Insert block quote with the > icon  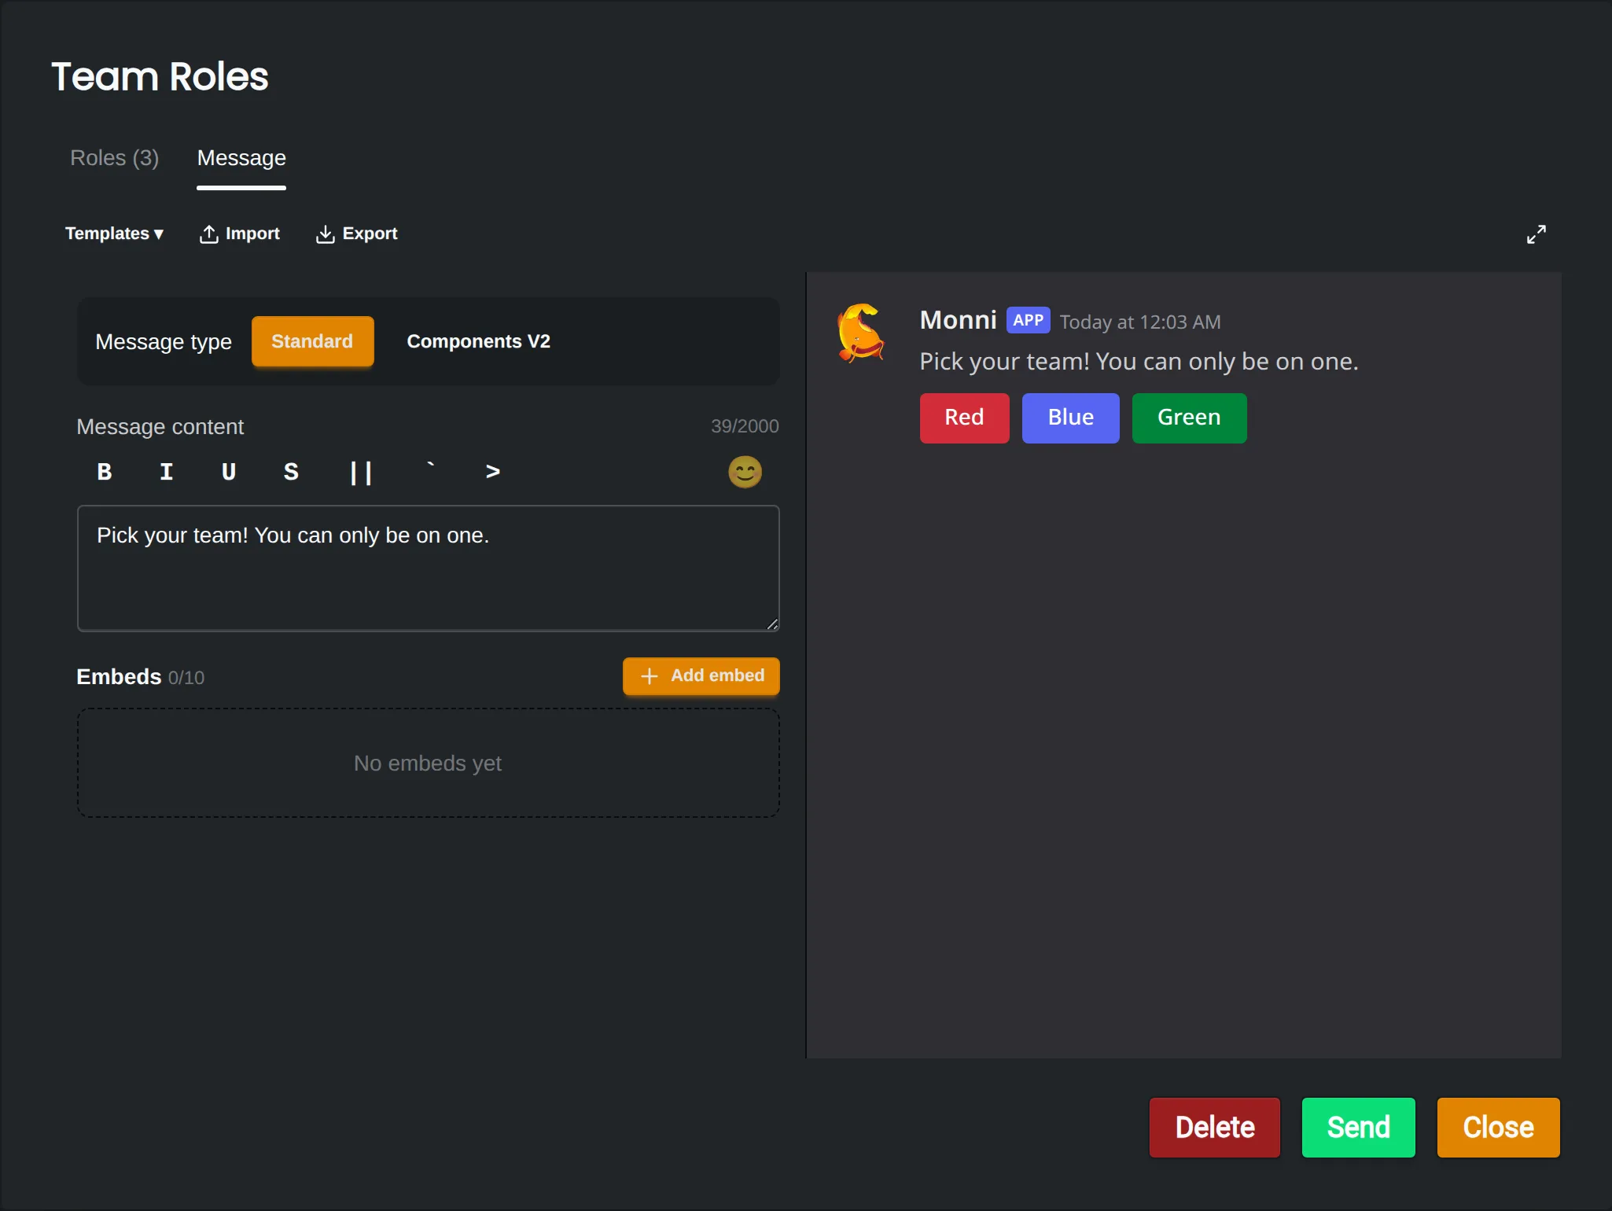pyautogui.click(x=492, y=472)
